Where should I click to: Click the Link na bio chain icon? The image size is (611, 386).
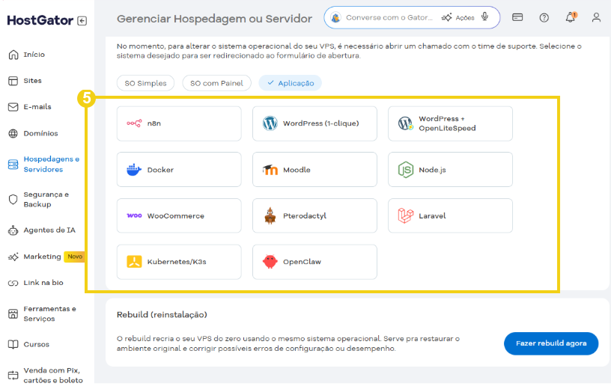[13, 283]
